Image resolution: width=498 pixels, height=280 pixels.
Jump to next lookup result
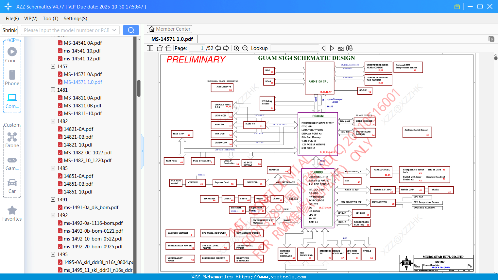coord(332,48)
